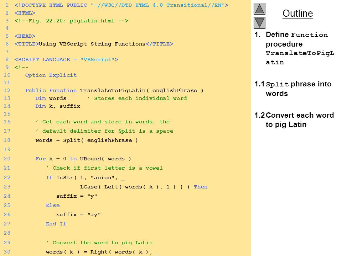Select outline item 'Define Function procedure TranslateToPigLatin'

(295, 48)
